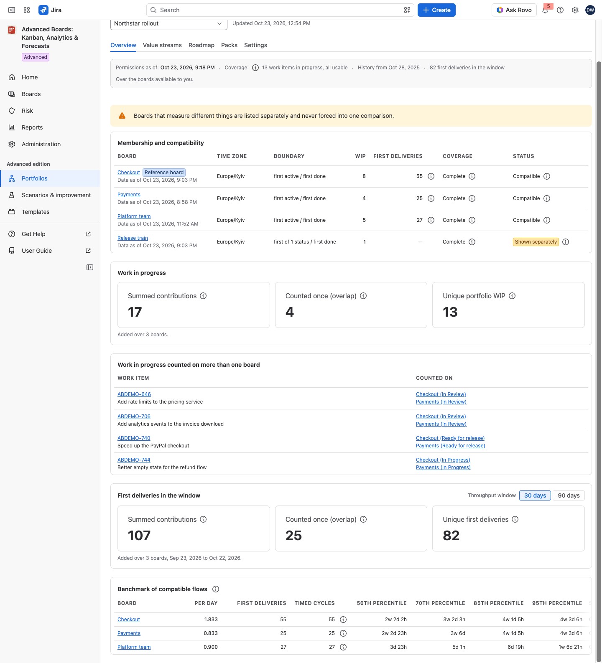Show info next to Shown separately status
This screenshot has height=663, width=602.
(566, 242)
